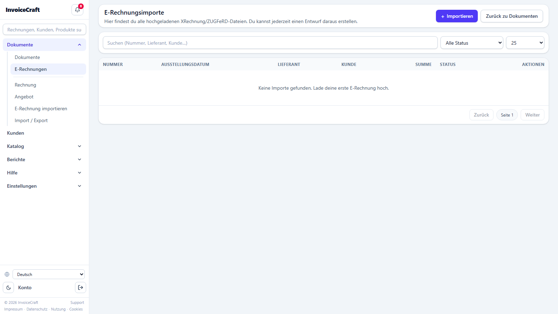Open the notifications bell
This screenshot has width=558, height=314.
pyautogui.click(x=77, y=10)
